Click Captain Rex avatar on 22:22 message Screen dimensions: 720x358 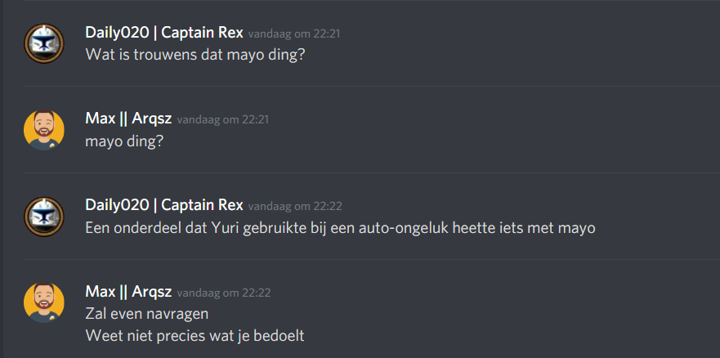click(x=44, y=217)
